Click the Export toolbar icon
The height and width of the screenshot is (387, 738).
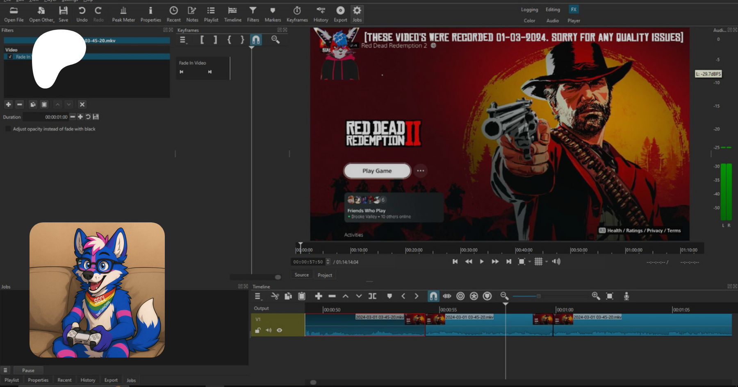(340, 14)
